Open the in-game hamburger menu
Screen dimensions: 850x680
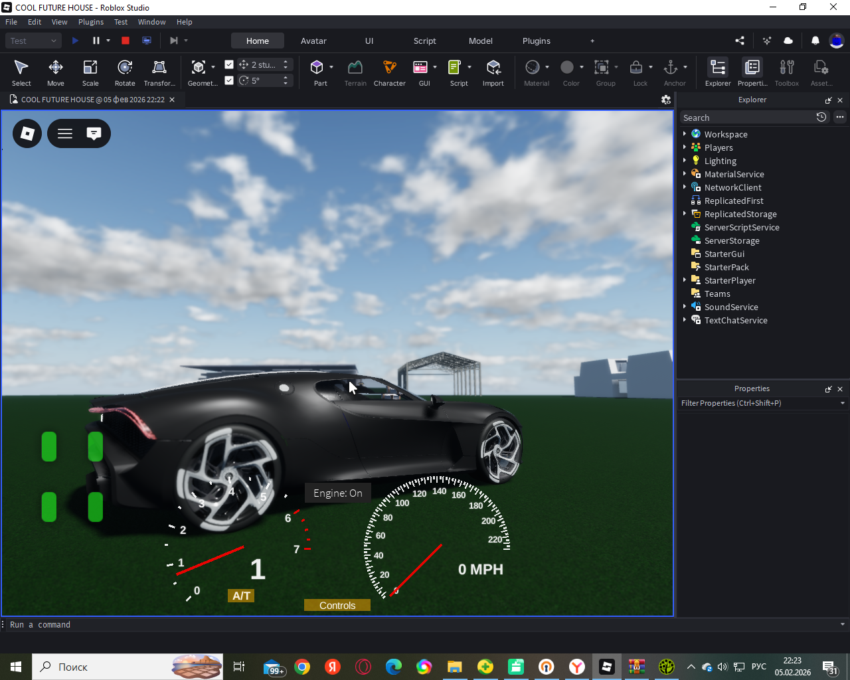click(65, 133)
